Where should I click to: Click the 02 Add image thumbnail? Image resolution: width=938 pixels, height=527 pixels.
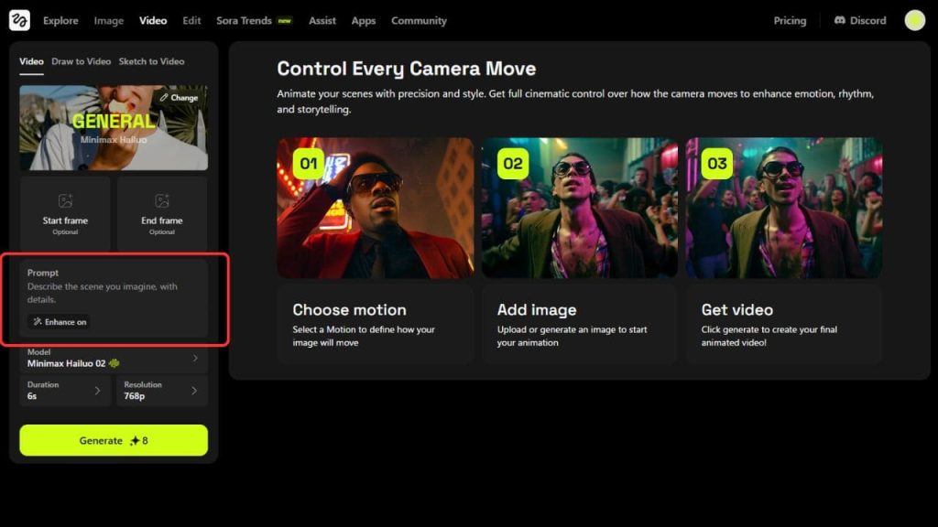[580, 208]
